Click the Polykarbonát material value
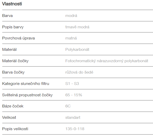Image resolution: width=153 pixels, height=139 pixels. (x=77, y=50)
